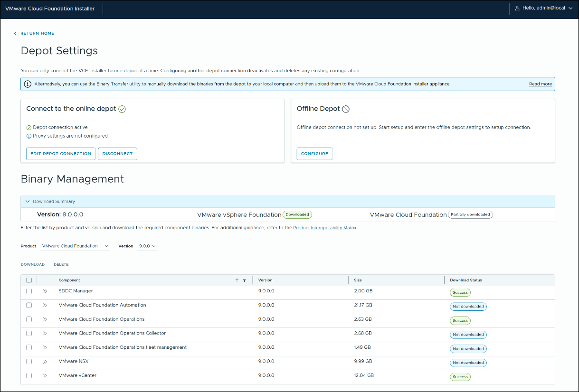Viewport: 579px width, 392px height.
Task: Click the Not downloaded status for VMware NSX
Action: click(x=468, y=363)
